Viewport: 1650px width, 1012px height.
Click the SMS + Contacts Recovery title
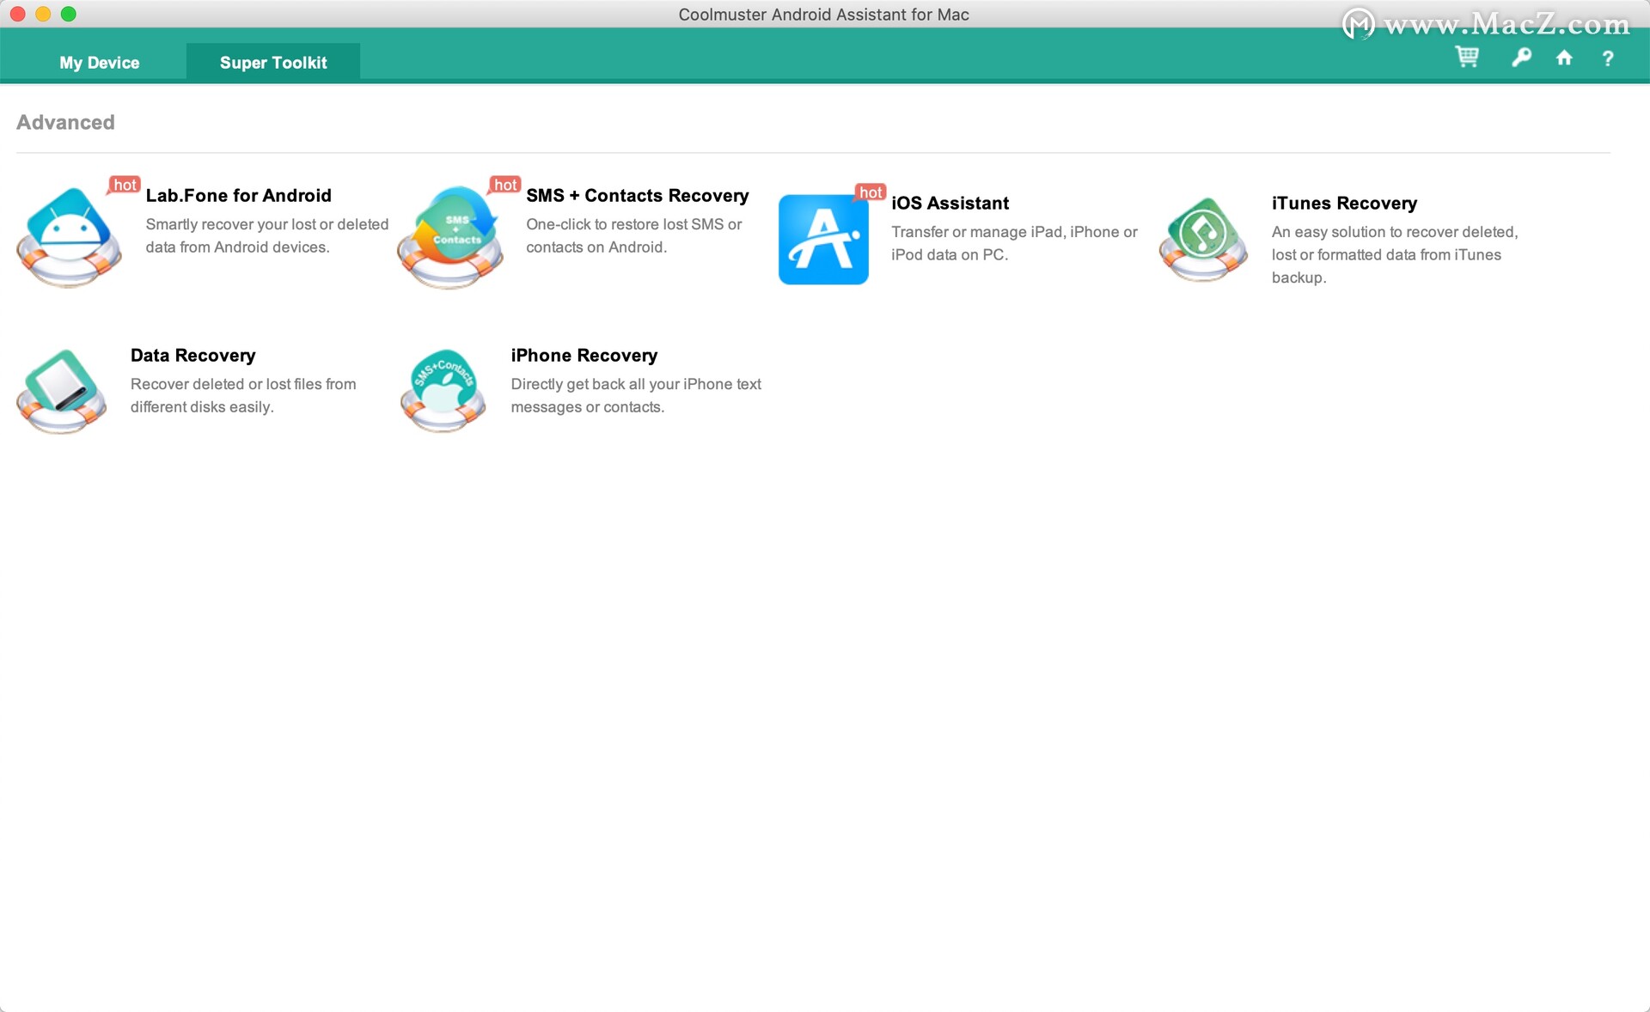point(637,195)
